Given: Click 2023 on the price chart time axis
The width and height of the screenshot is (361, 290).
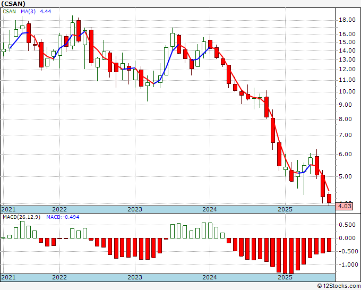Looking at the screenshot, I should (x=135, y=209).
